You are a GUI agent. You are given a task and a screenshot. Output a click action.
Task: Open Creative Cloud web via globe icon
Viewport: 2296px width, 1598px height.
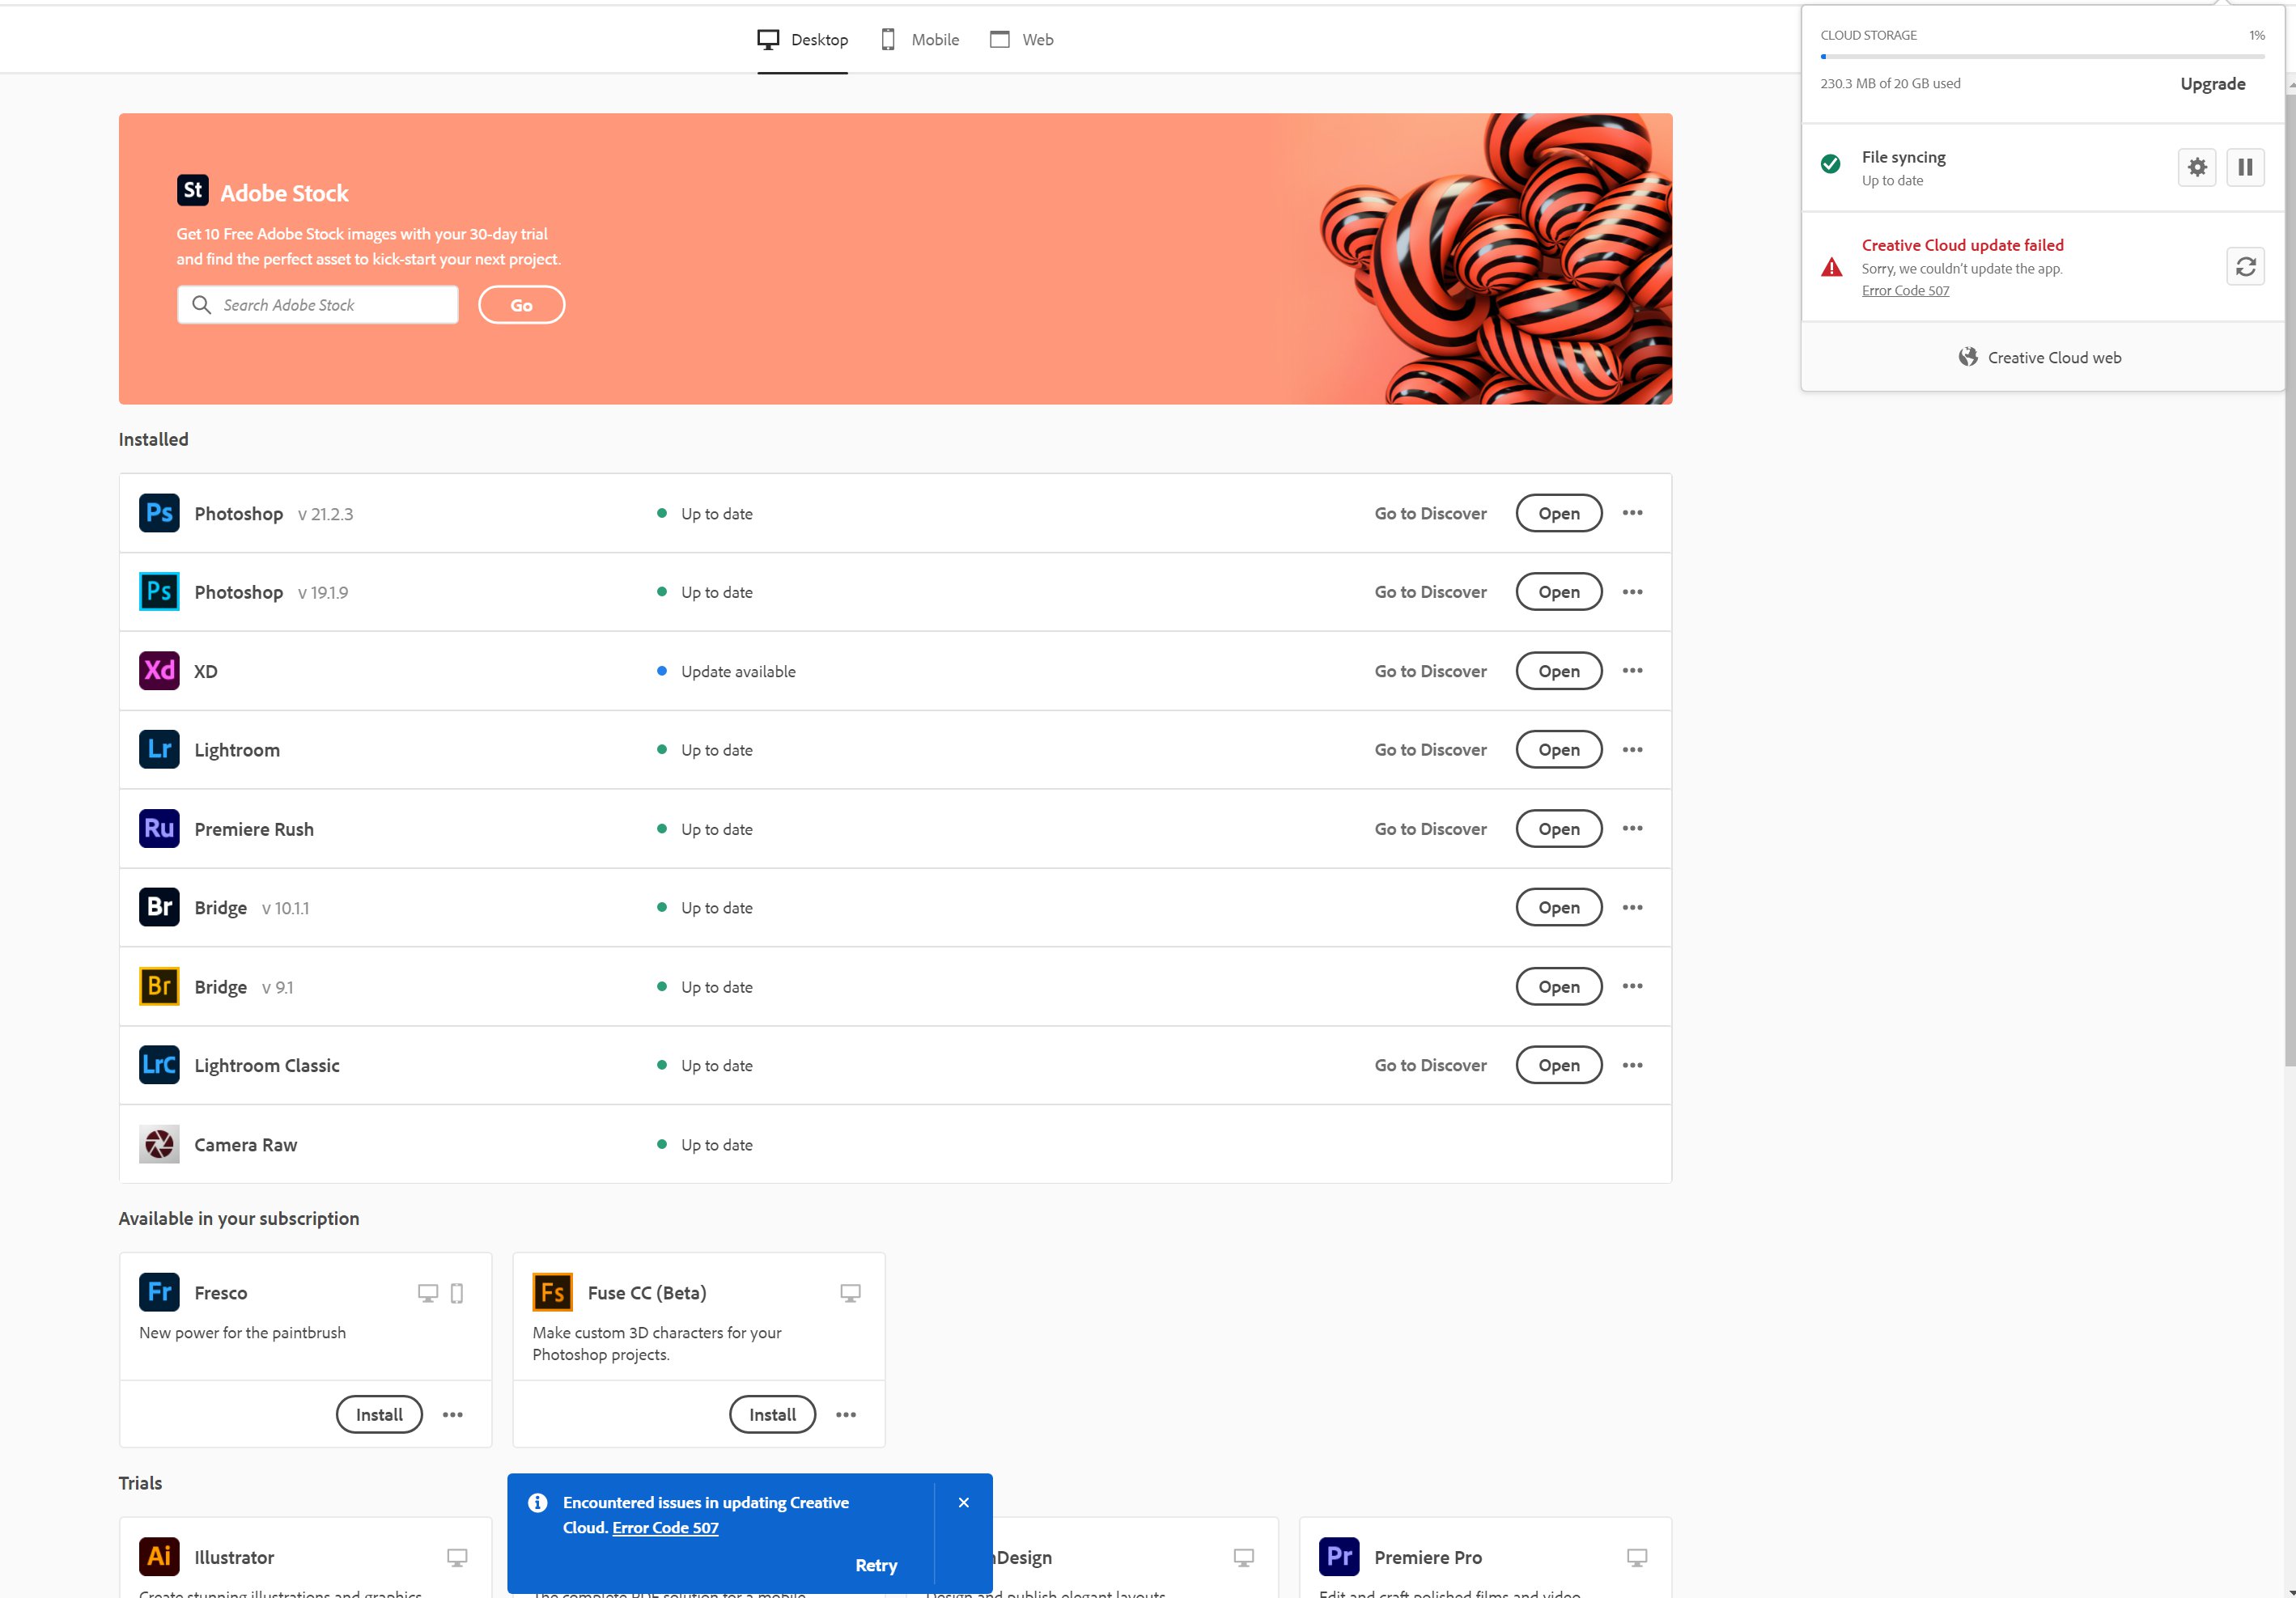pos(1967,356)
